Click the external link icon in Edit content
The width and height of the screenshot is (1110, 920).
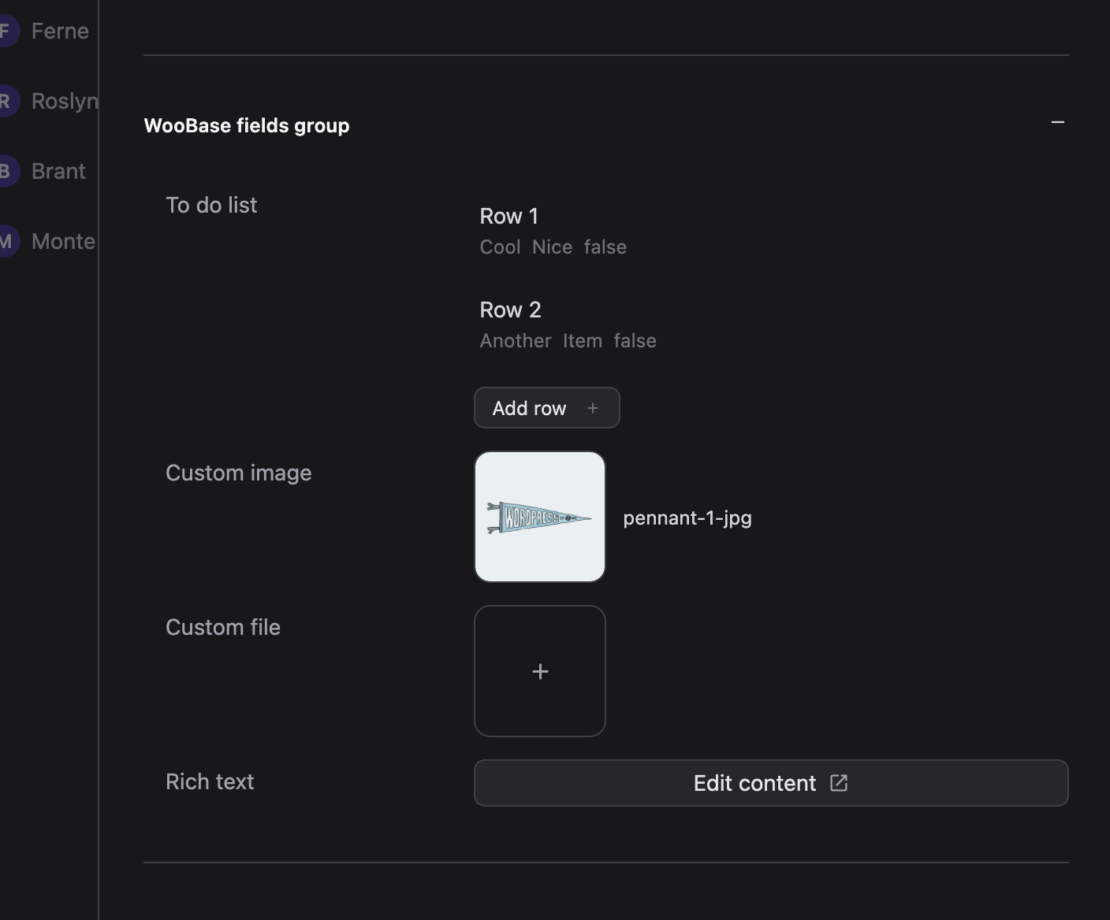click(839, 783)
